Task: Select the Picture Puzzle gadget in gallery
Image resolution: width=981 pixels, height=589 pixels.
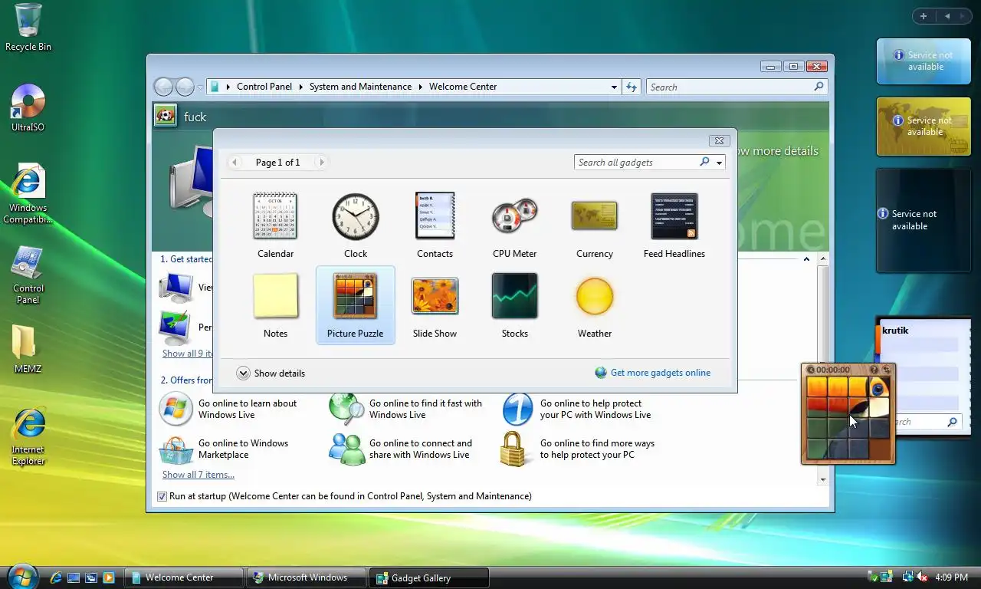Action: (355, 305)
